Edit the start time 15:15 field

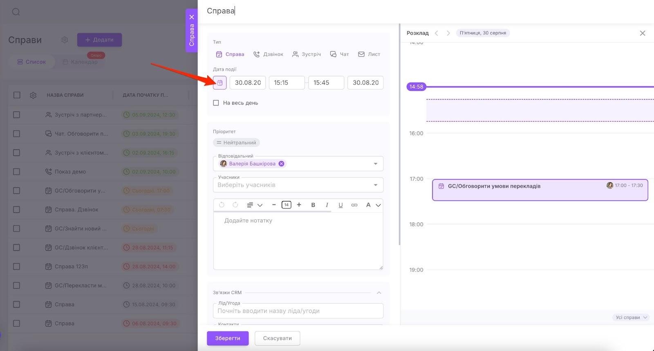pyautogui.click(x=287, y=83)
